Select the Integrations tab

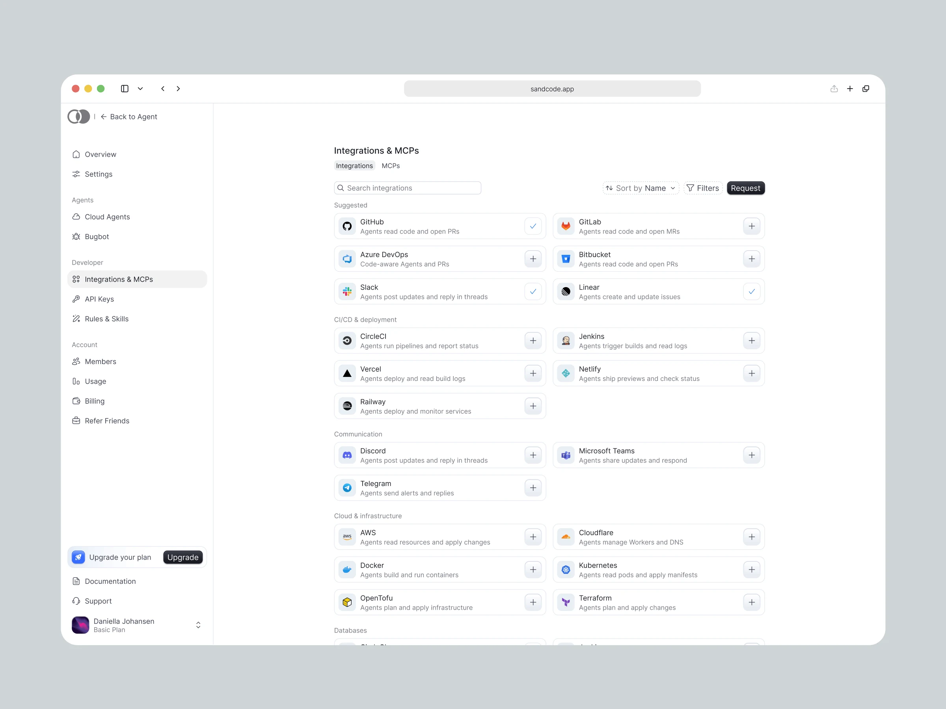pos(354,166)
